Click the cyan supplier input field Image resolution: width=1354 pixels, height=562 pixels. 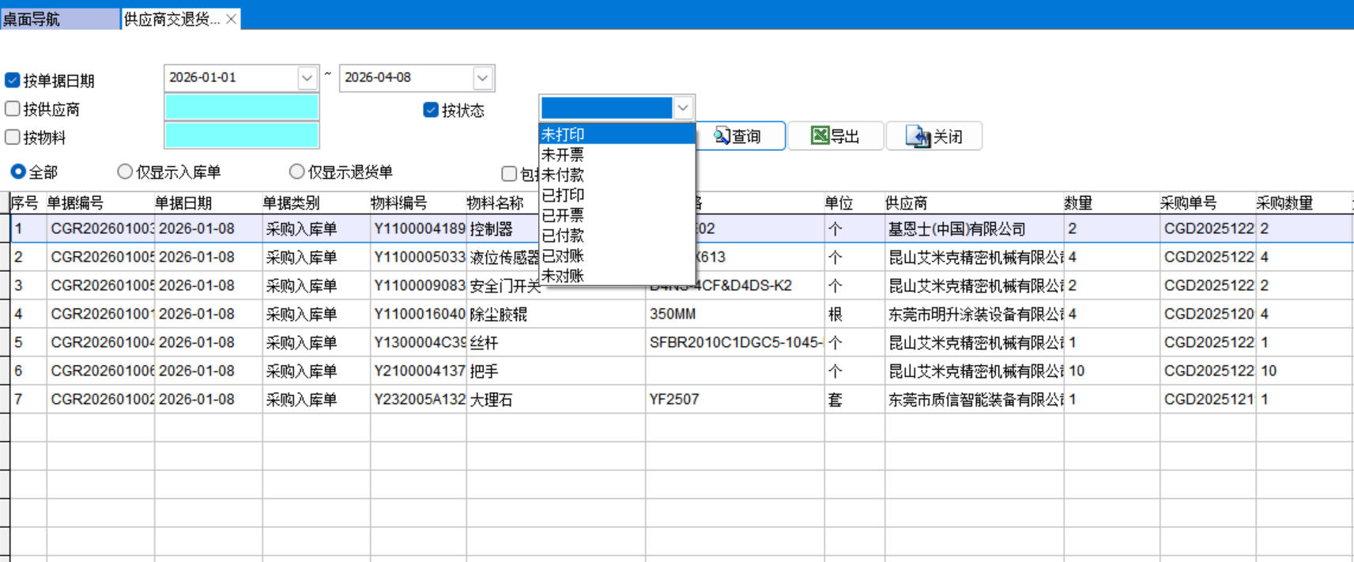[241, 107]
